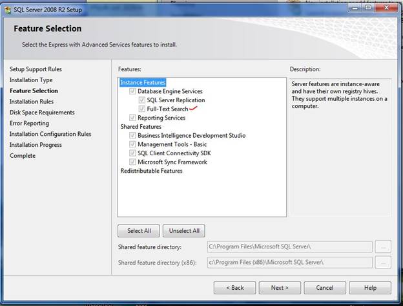This screenshot has height=306, width=403.
Task: Close the SQL Server Setup window
Action: point(386,8)
